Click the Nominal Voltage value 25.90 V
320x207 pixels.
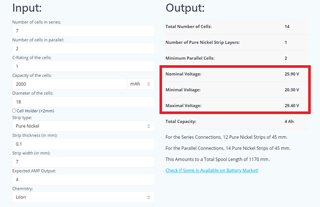point(292,74)
